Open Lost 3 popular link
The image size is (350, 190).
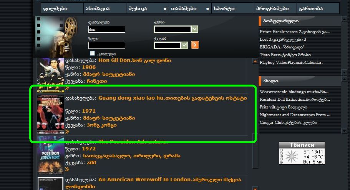[283, 39]
